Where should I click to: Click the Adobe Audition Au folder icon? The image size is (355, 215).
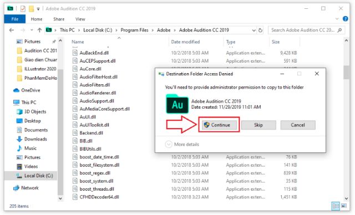point(177,104)
